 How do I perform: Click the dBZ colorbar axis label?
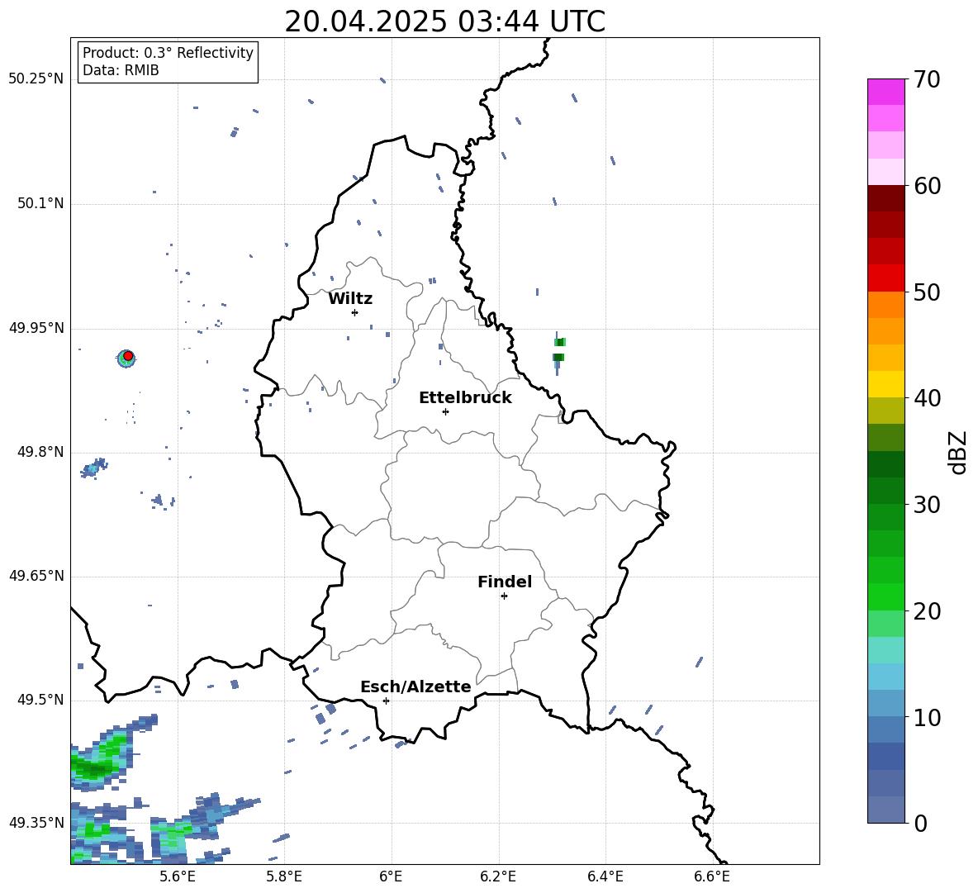(x=958, y=452)
